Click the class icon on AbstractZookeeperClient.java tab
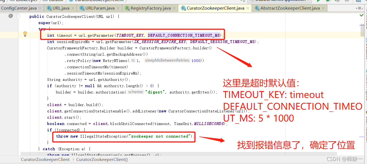The width and height of the screenshot is (367, 164). (x=257, y=8)
